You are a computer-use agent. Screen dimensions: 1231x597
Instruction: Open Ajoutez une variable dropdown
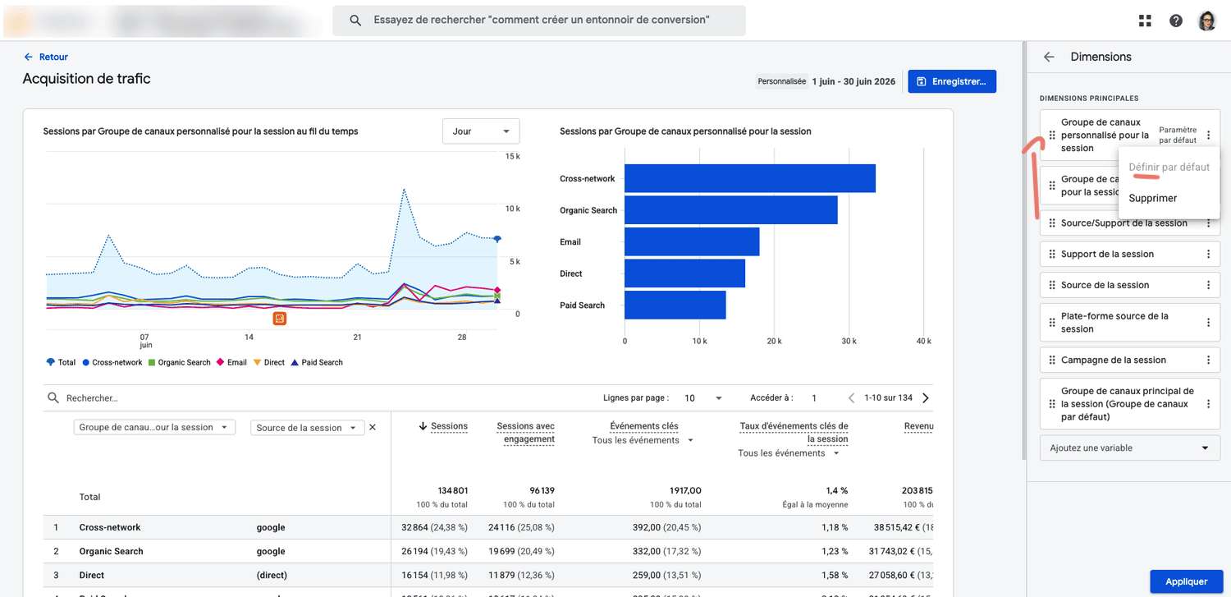(x=1130, y=448)
